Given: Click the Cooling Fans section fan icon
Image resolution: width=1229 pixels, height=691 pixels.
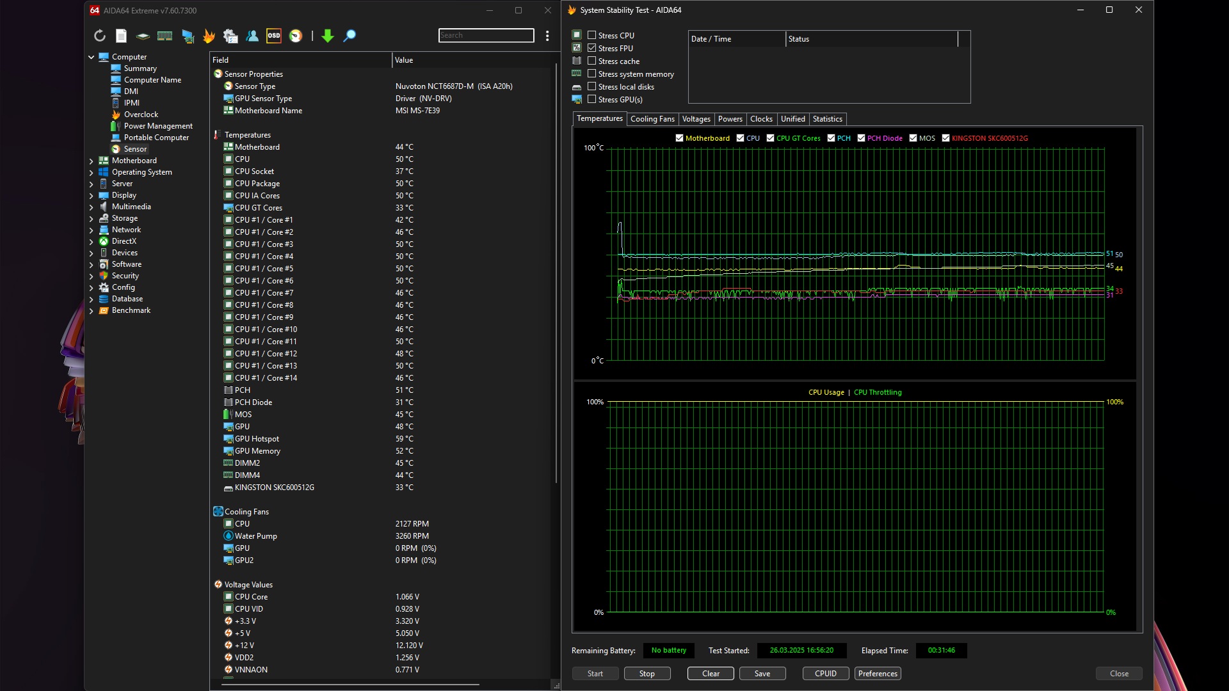Looking at the screenshot, I should pyautogui.click(x=218, y=512).
